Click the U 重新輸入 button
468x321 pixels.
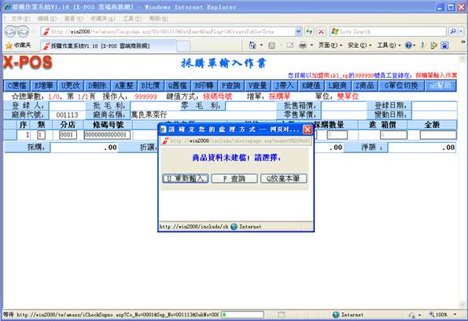coord(186,178)
